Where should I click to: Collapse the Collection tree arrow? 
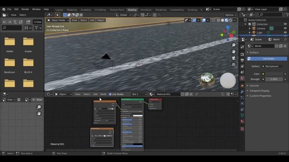(245, 24)
